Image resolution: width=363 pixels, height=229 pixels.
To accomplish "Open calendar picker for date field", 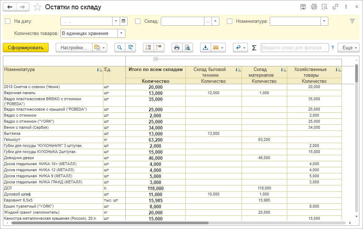I will pyautogui.click(x=124, y=21).
